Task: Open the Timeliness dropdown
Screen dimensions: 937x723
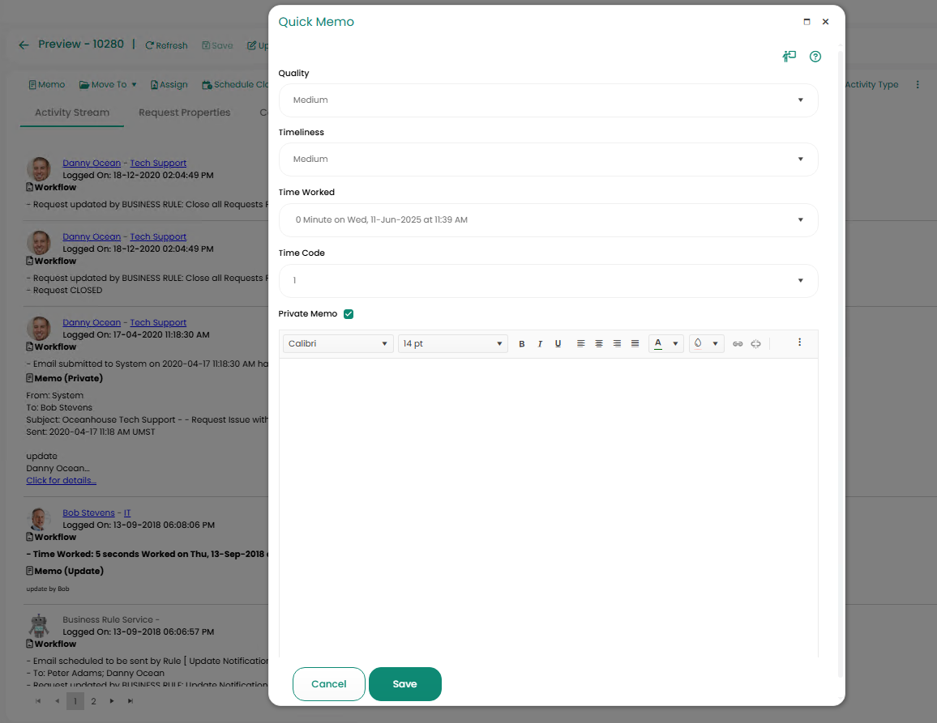Action: [x=548, y=159]
